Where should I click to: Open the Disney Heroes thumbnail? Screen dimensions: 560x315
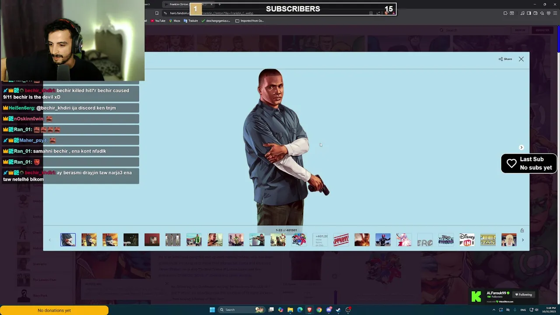coord(446,240)
